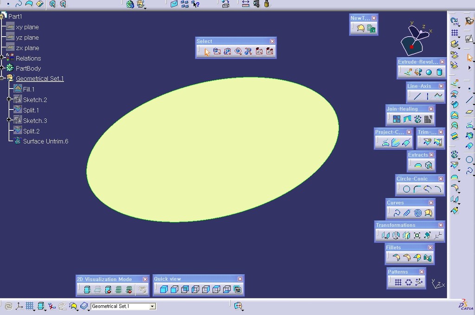Screen dimensions: 475x315
Task: Expand the PartBody tree node
Action: [x=2, y=68]
